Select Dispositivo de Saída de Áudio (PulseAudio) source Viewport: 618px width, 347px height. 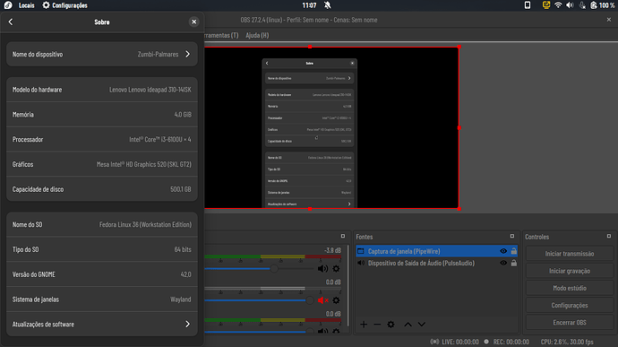pyautogui.click(x=437, y=263)
